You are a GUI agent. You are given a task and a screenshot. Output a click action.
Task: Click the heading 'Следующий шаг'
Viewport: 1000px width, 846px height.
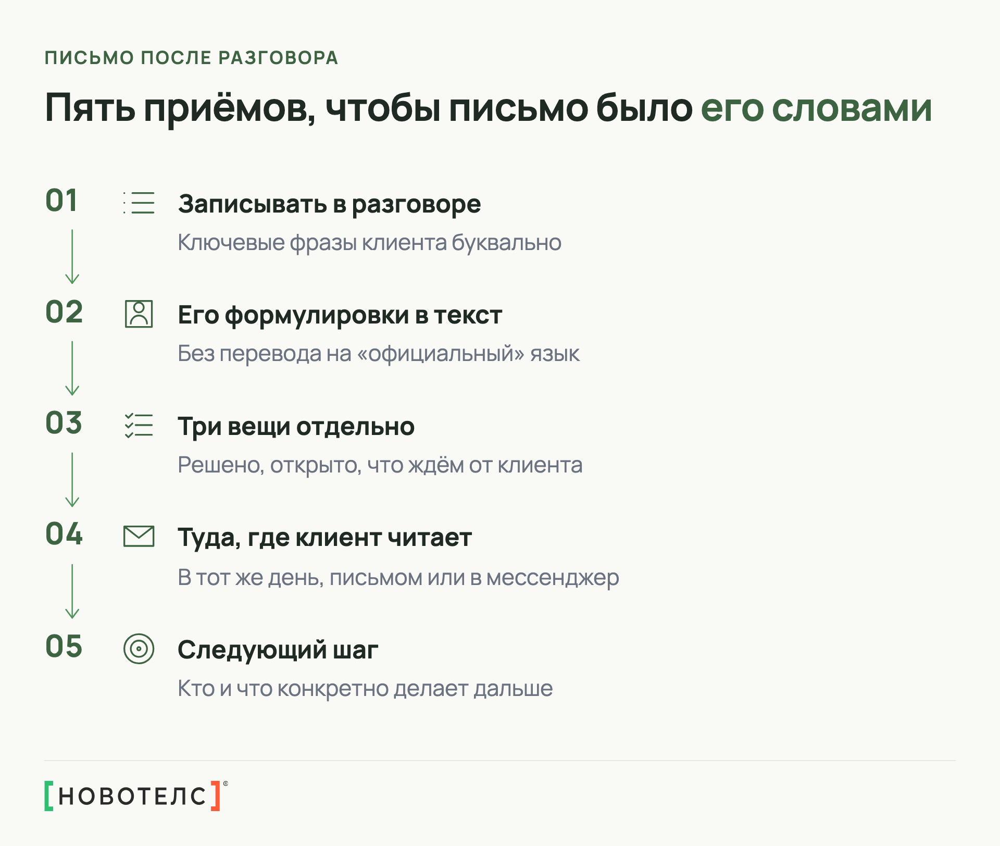[x=278, y=650]
